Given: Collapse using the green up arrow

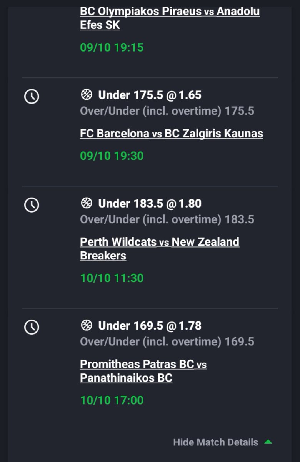Looking at the screenshot, I should point(268,442).
